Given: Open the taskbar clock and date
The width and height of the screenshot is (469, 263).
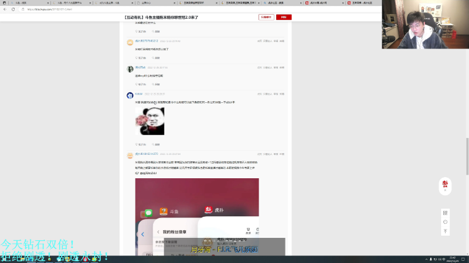Looking at the screenshot, I should click(x=453, y=259).
